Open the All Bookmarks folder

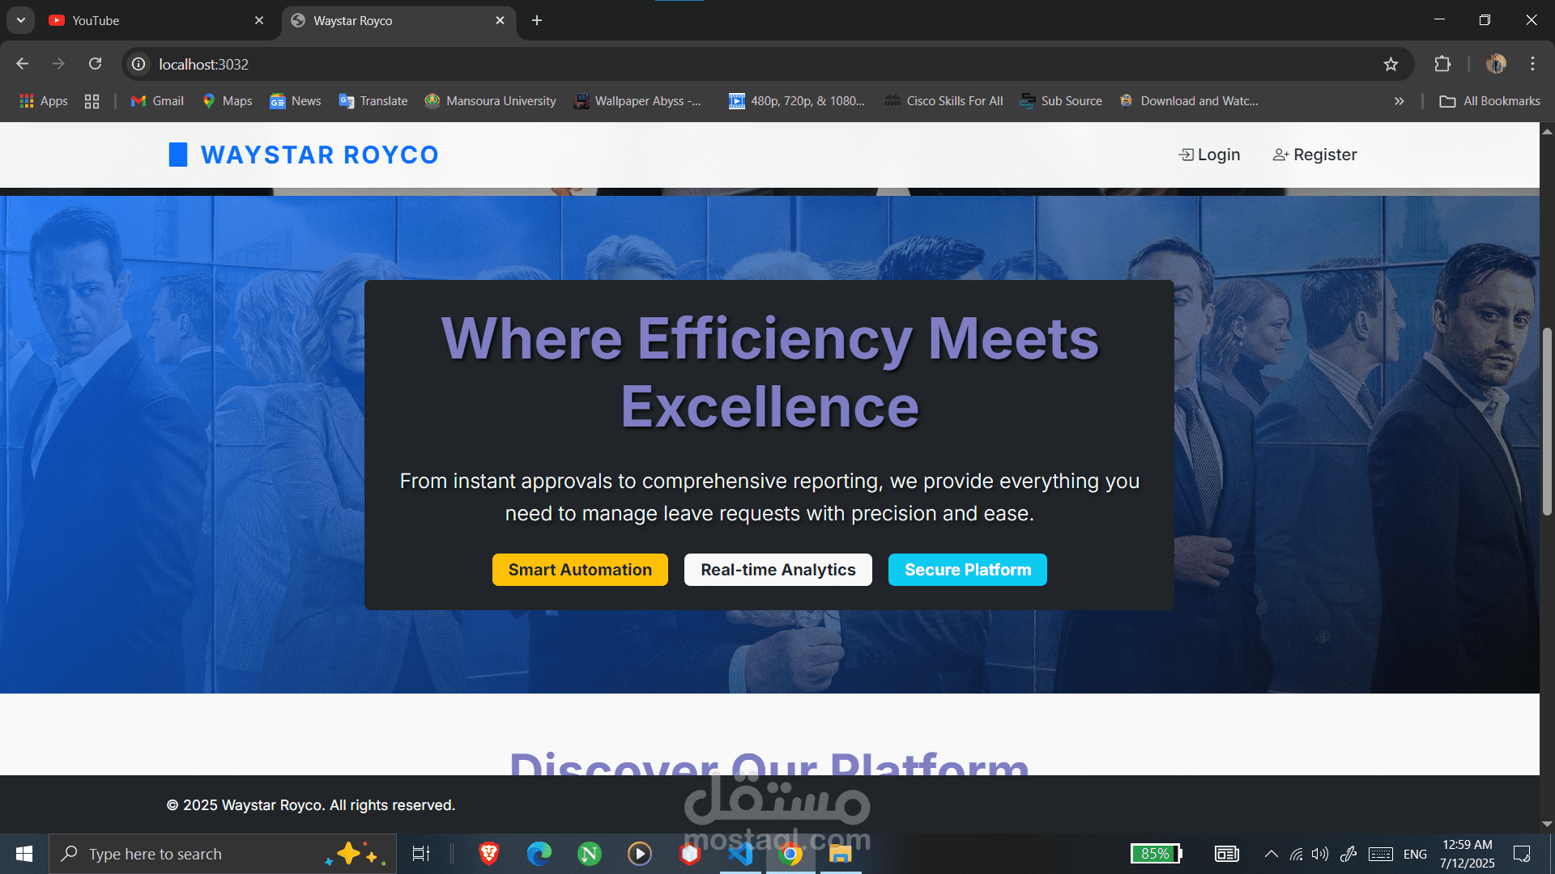tap(1490, 101)
